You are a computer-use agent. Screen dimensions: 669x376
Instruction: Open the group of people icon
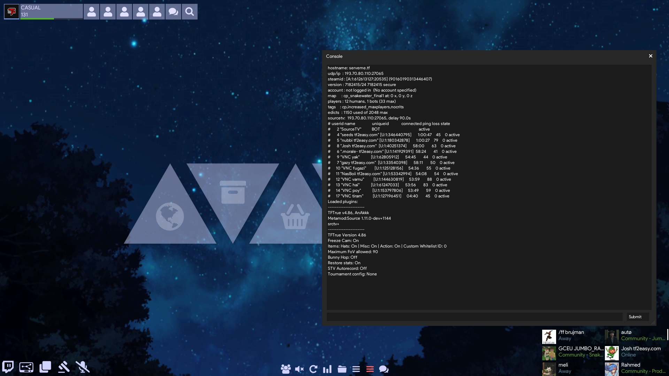point(285,369)
